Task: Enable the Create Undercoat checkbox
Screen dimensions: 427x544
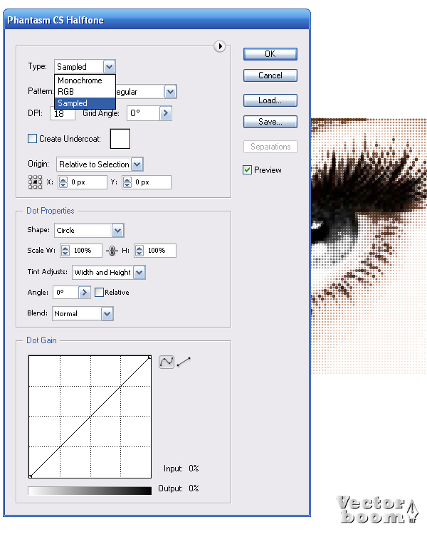Action: pyautogui.click(x=32, y=139)
